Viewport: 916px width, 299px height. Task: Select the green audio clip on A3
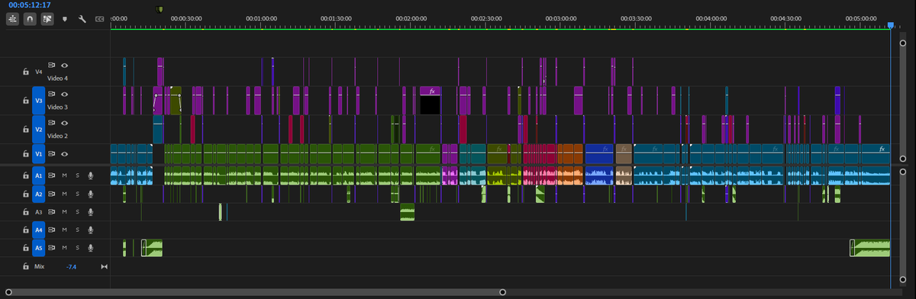[408, 213]
